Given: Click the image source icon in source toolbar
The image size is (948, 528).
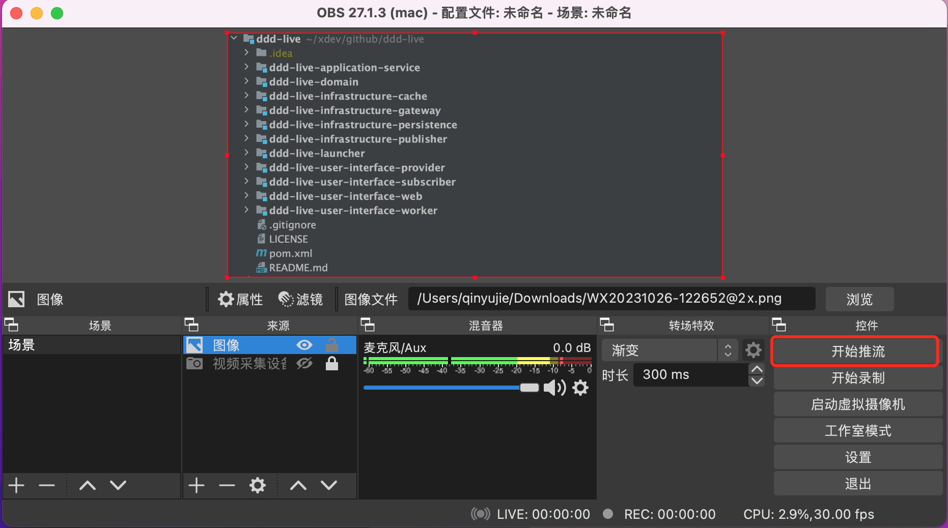Looking at the screenshot, I should pyautogui.click(x=16, y=299).
